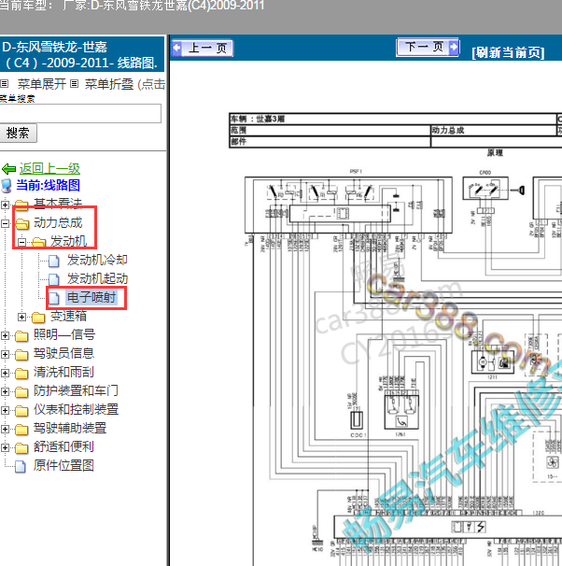
Task: Click the 发动机 open folder icon
Action: tap(38, 242)
